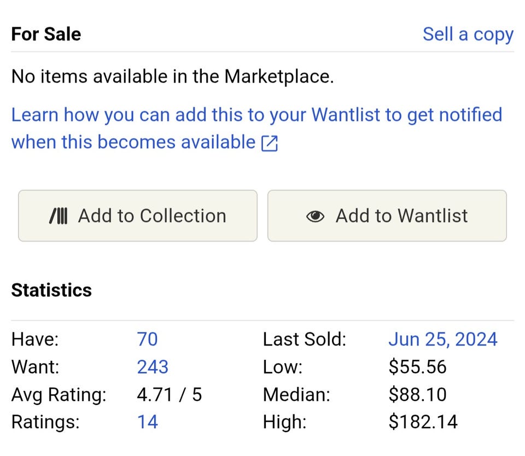The height and width of the screenshot is (456, 525).
Task: Click the Statistics heading
Action: click(x=51, y=290)
